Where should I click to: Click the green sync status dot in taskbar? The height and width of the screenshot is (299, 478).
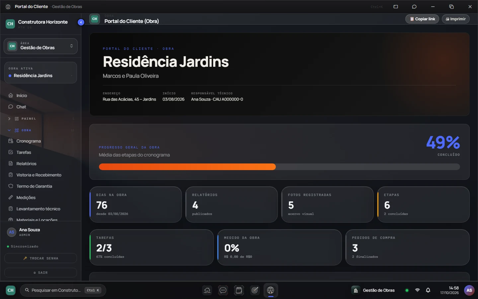407,290
